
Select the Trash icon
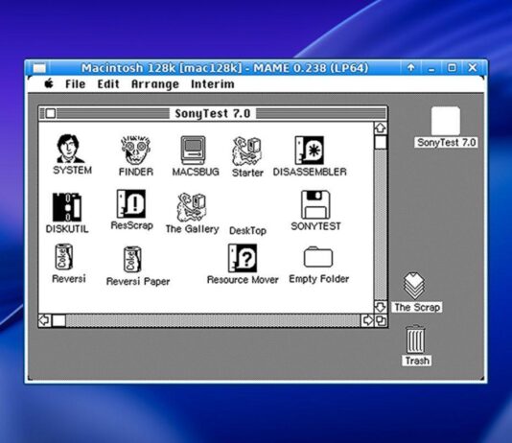coord(415,338)
